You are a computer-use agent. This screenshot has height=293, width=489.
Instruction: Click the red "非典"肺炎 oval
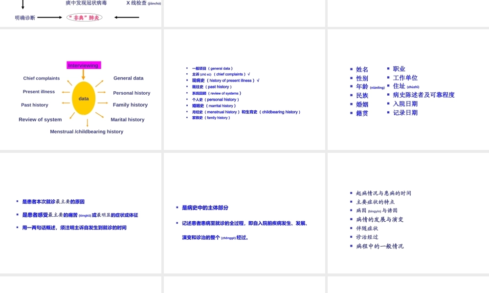click(x=84, y=17)
